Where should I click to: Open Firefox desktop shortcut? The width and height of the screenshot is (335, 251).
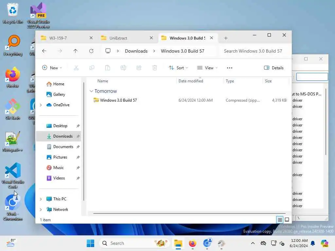(x=13, y=77)
